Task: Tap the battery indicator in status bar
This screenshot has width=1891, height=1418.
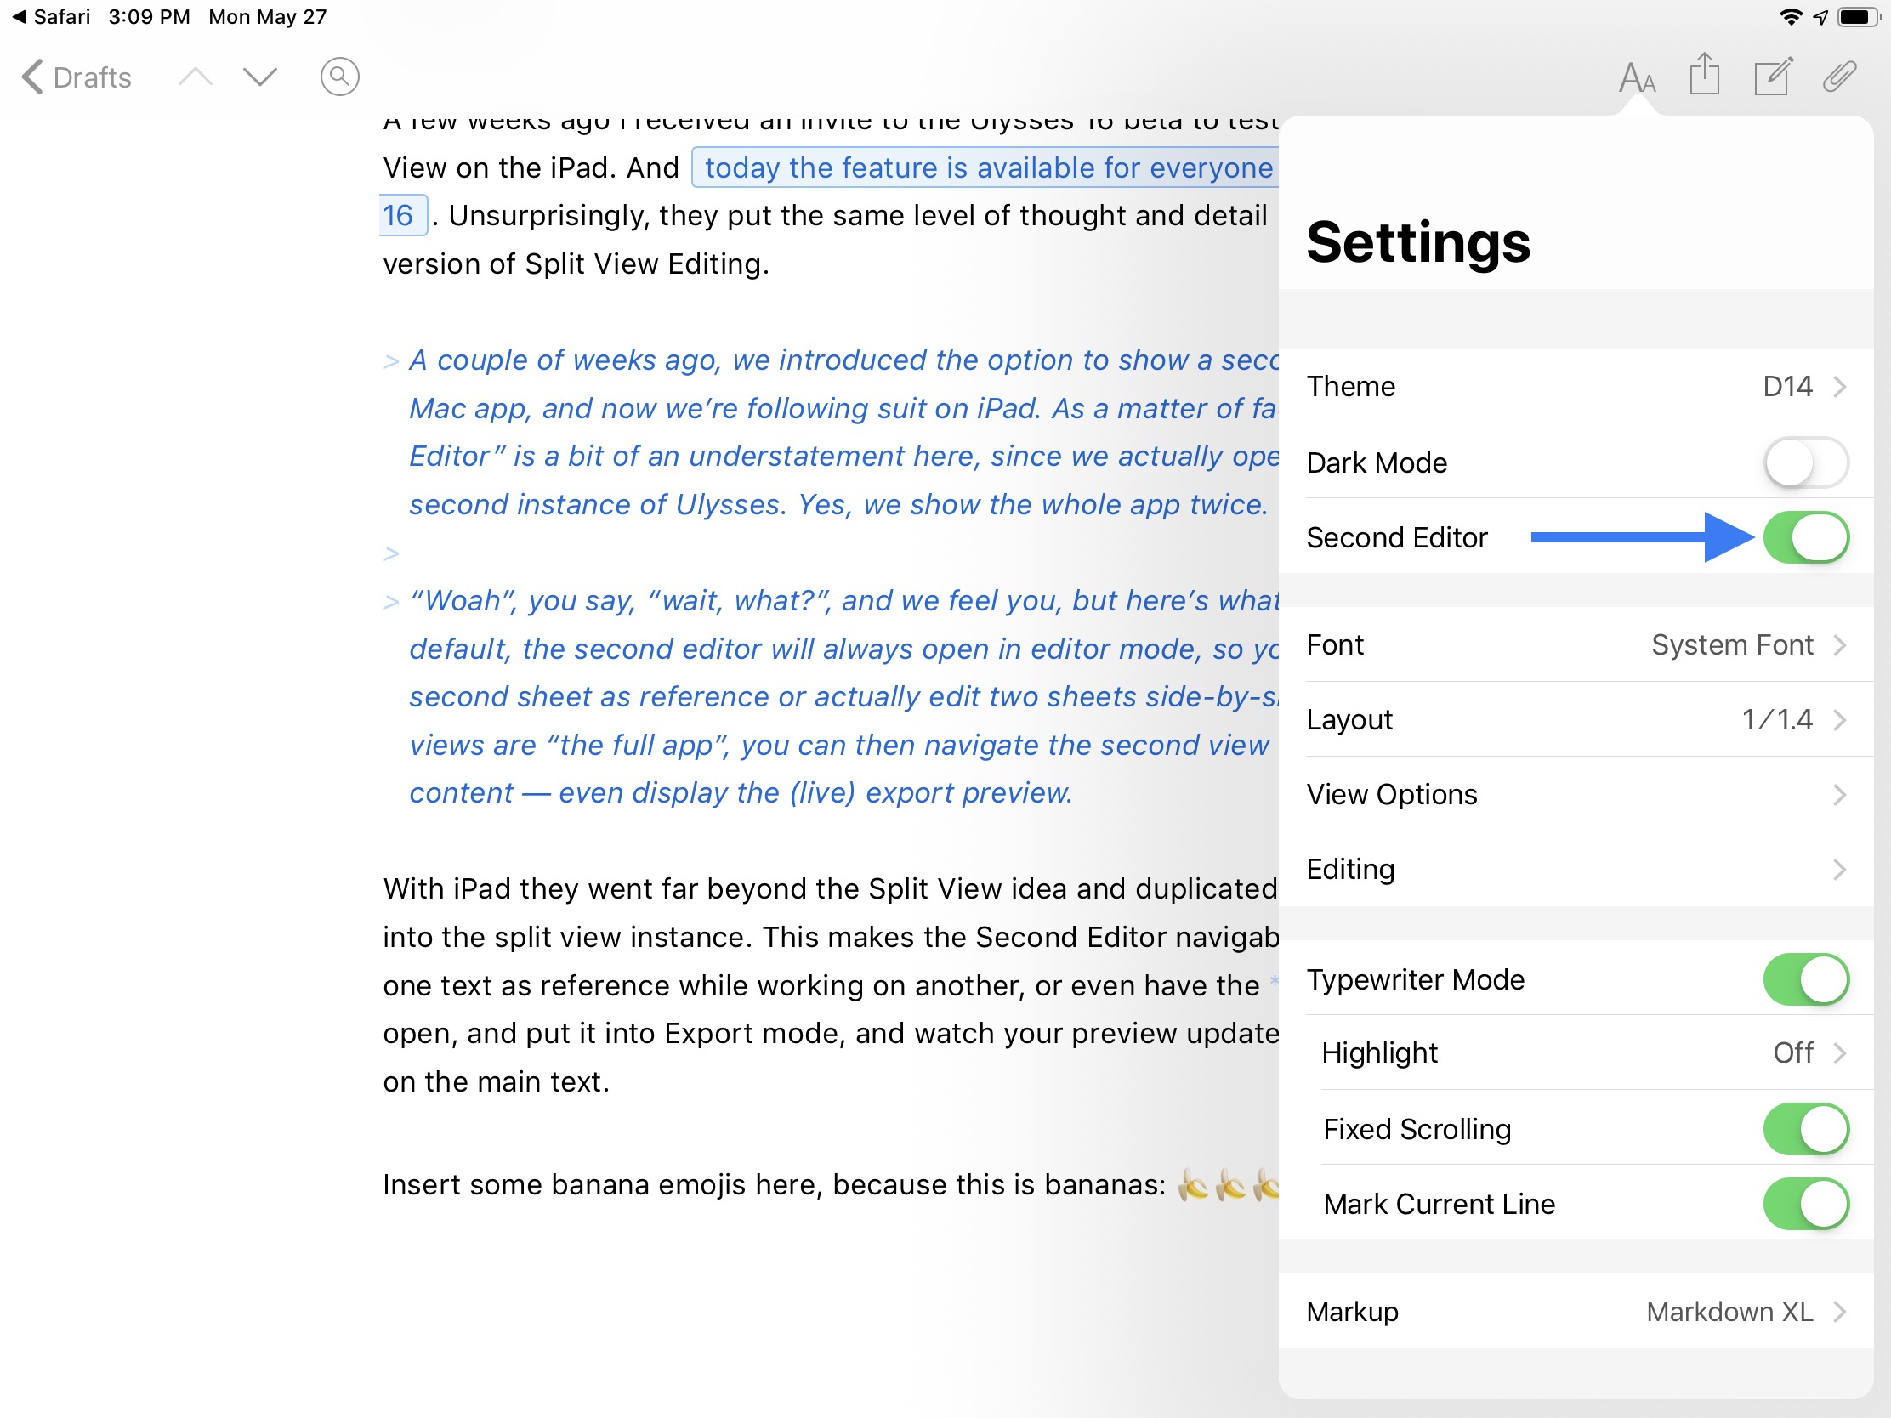Action: 1858,17
